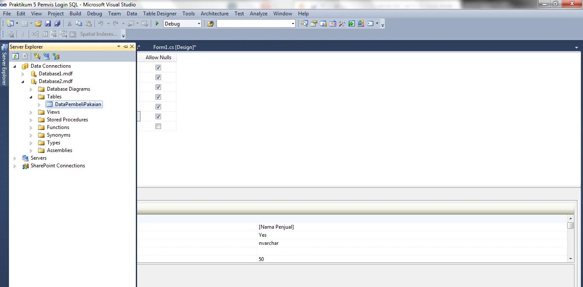
Task: Open the Build menu
Action: tap(75, 14)
